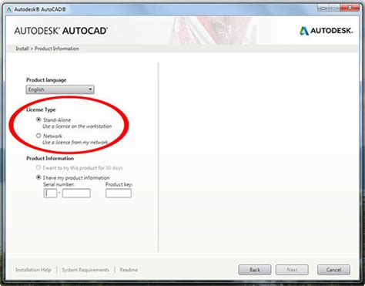Click the Next button
This screenshot has height=286, width=365.
292,270
